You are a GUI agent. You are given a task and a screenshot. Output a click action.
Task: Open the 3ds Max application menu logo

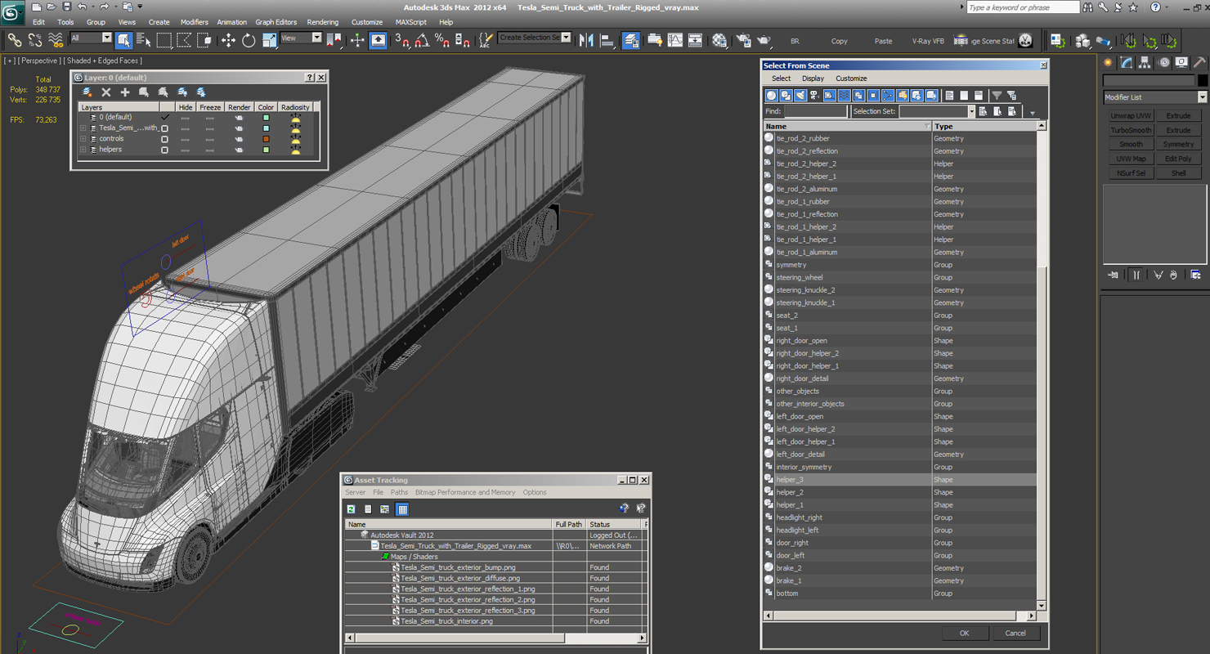click(x=12, y=12)
